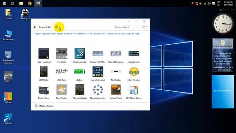Minimize the gadgets gallery window

(129, 21)
